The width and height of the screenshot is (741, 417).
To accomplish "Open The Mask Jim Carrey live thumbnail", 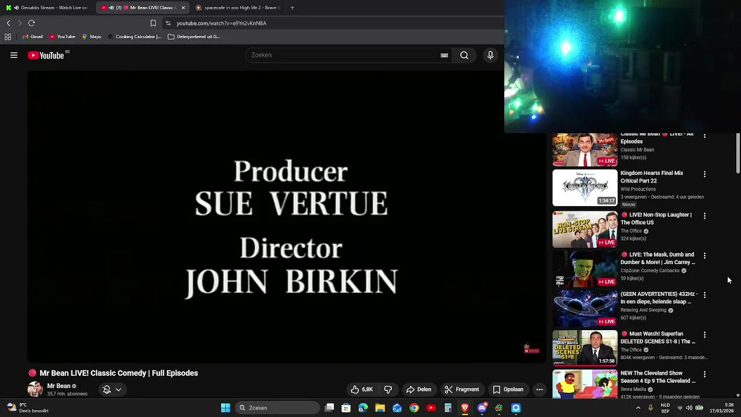I will (585, 269).
